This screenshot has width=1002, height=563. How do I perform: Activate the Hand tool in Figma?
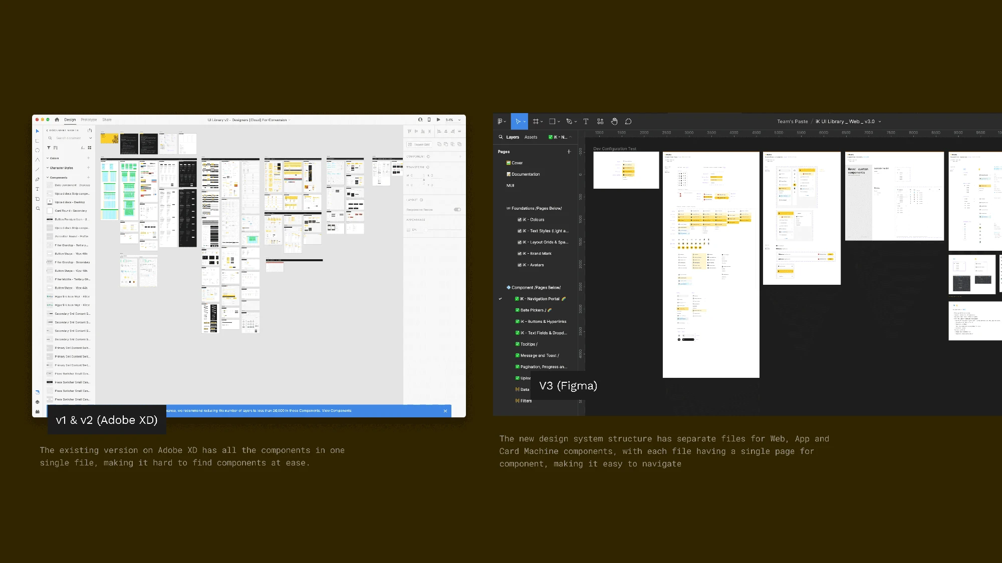pos(614,122)
